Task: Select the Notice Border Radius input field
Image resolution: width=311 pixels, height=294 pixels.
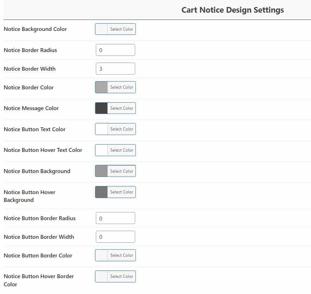Action: [x=115, y=50]
